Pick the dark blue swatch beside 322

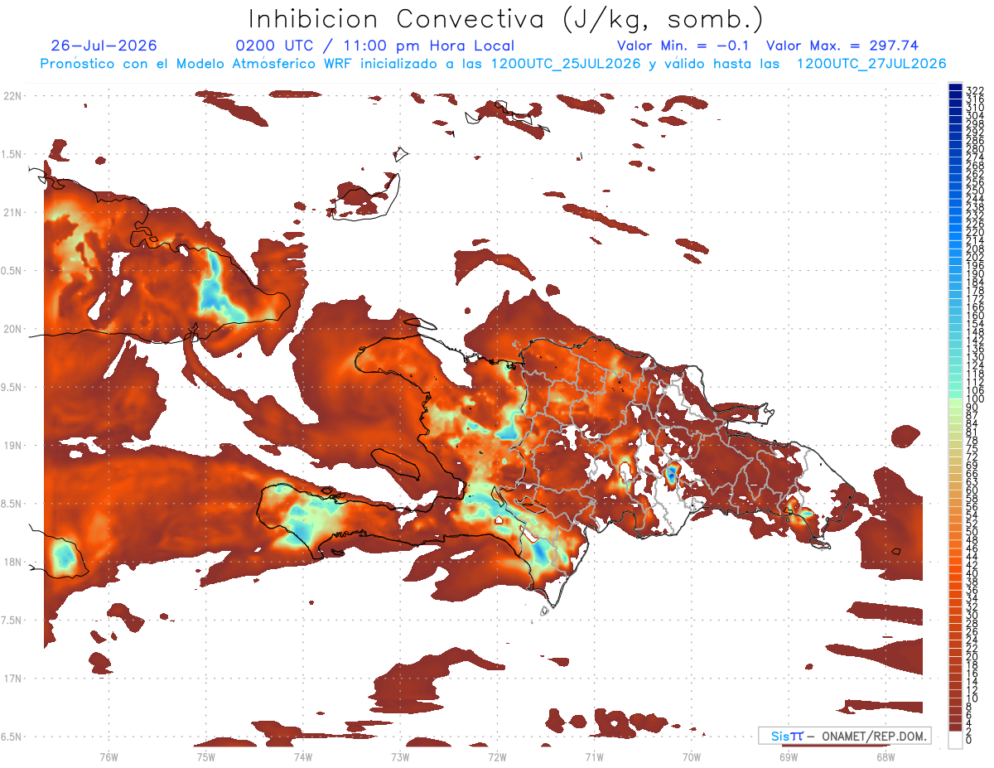point(955,88)
